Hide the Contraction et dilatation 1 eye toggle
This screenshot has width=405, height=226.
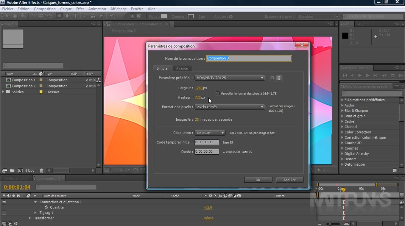[4, 202]
